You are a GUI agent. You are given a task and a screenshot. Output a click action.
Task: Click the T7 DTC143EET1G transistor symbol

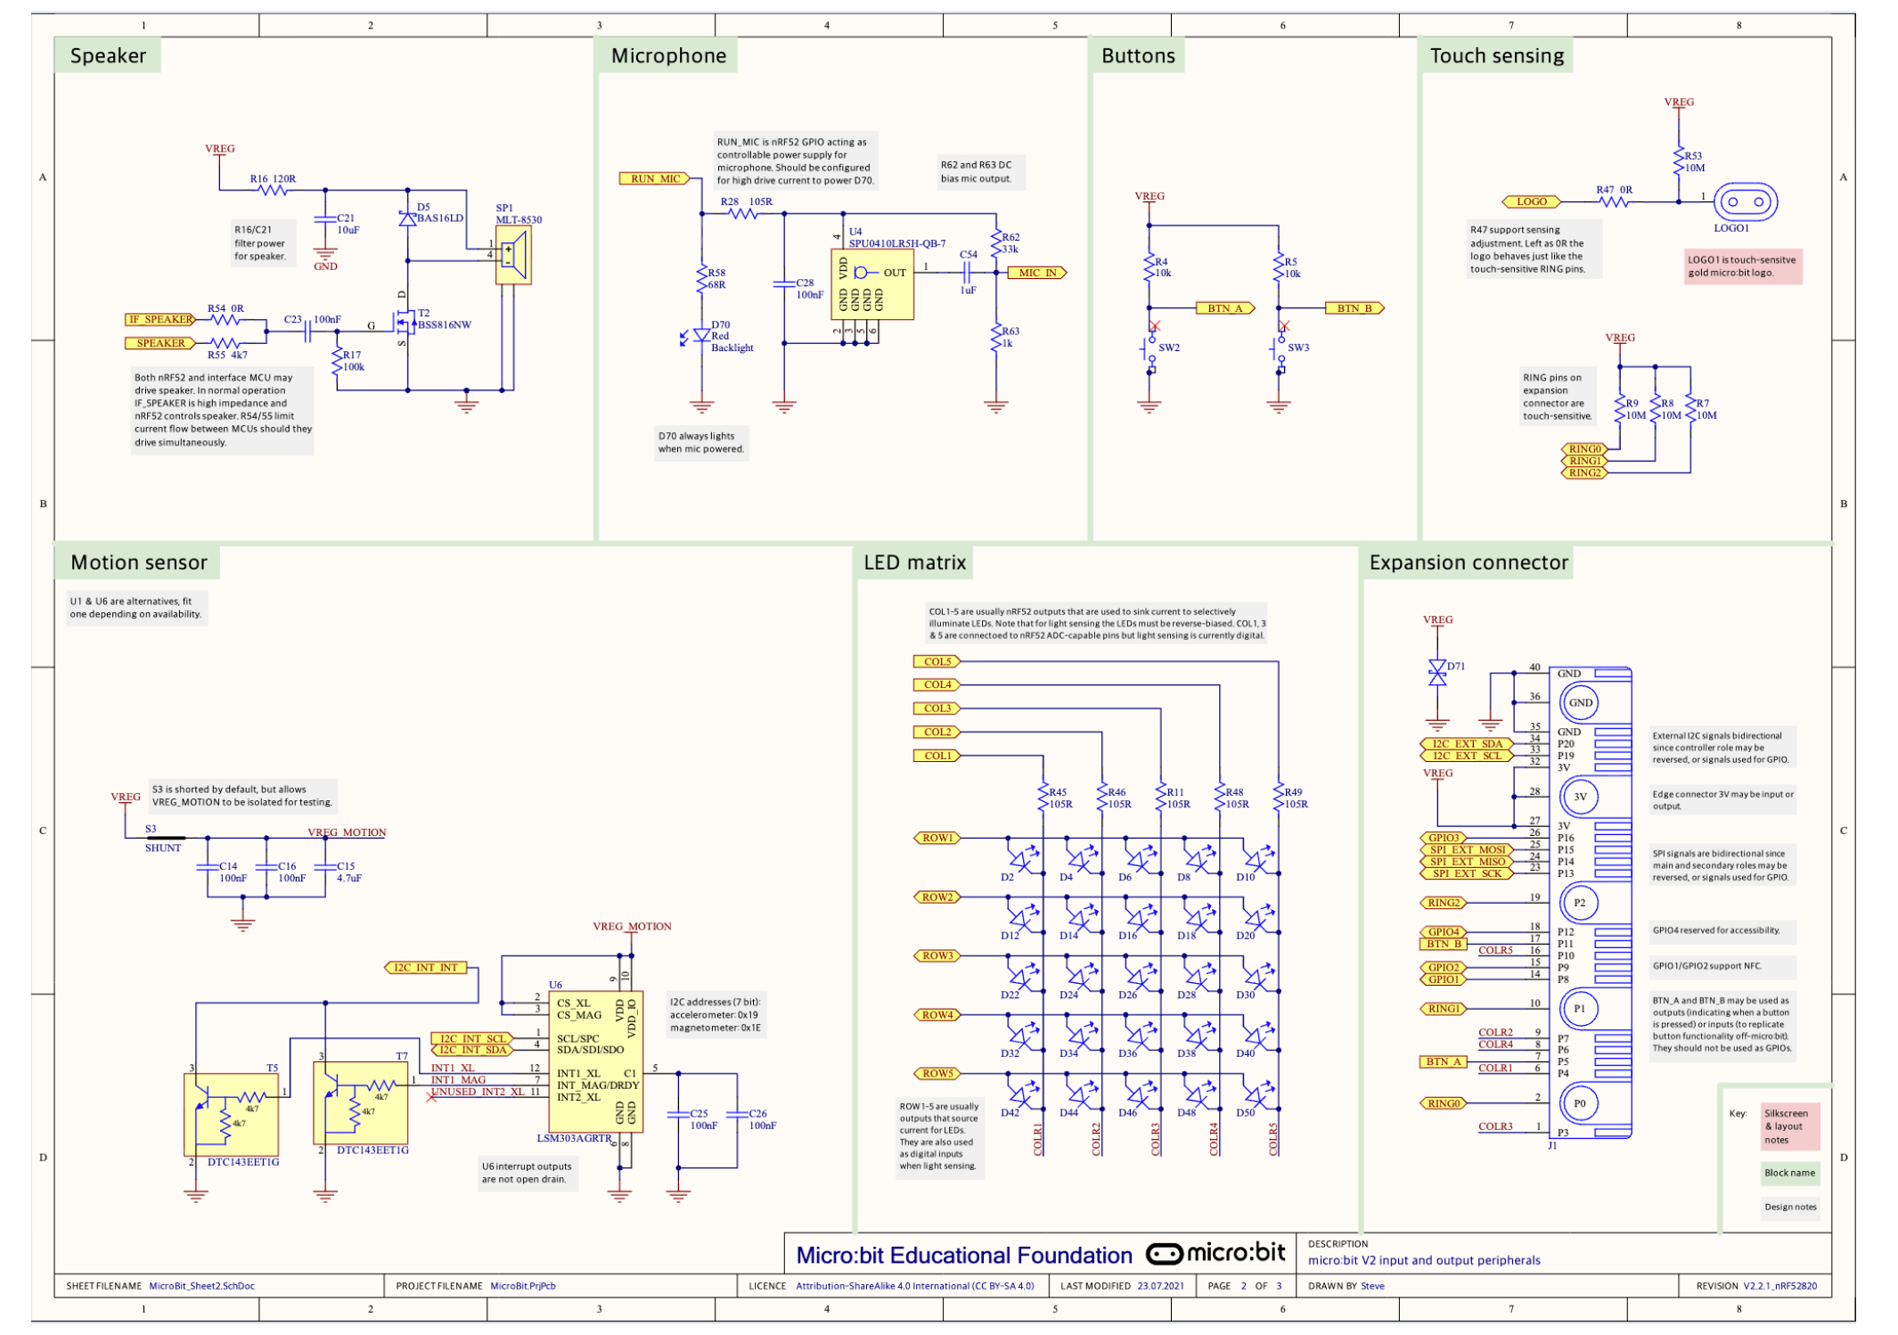360,1102
